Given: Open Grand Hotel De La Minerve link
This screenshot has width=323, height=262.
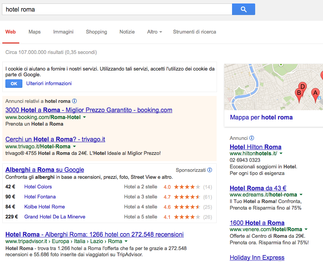Looking at the screenshot, I should (55, 217).
